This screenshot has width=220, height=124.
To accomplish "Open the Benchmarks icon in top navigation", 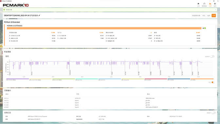I will [x=204, y=4].
